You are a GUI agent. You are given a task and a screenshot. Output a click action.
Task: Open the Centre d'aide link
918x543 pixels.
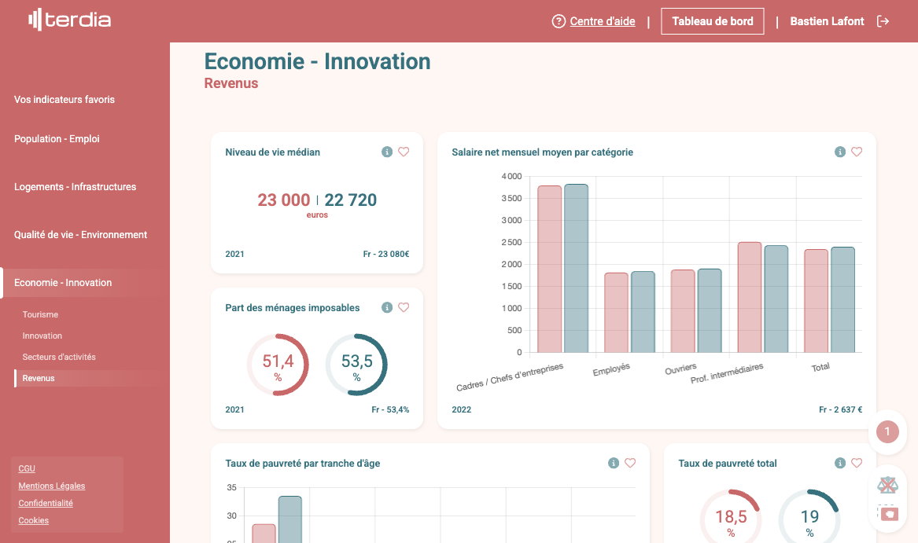[x=602, y=21]
